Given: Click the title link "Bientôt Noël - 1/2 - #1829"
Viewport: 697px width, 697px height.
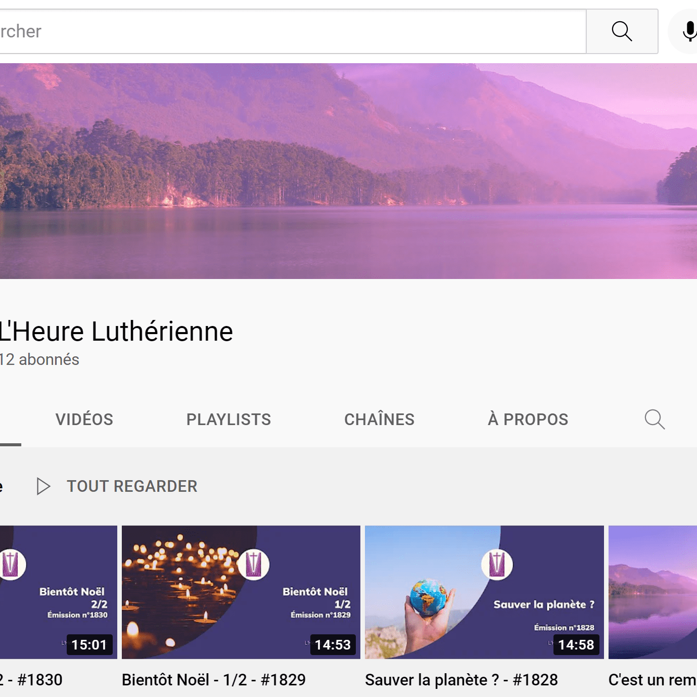Looking at the screenshot, I should tap(214, 680).
